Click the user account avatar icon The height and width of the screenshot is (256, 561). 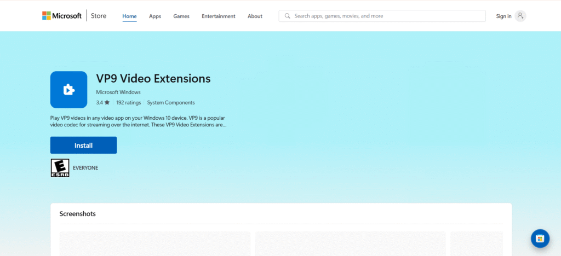(520, 16)
